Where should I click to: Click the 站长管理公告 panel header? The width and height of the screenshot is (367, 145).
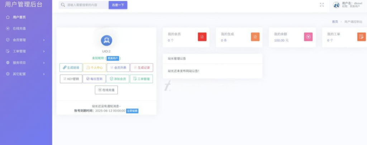click(x=213, y=59)
